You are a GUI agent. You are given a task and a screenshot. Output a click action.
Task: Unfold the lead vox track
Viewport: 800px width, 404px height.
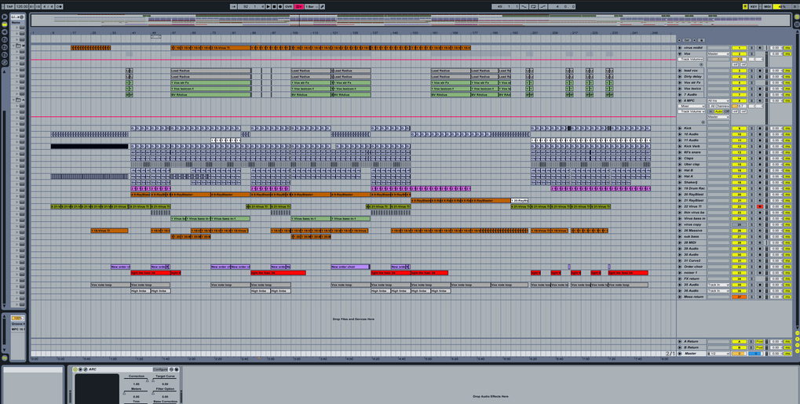(680, 71)
